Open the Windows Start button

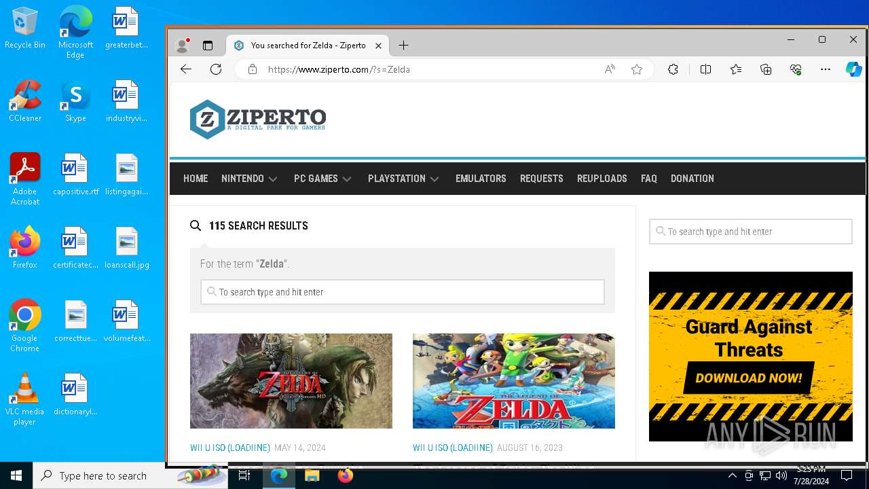(x=16, y=475)
